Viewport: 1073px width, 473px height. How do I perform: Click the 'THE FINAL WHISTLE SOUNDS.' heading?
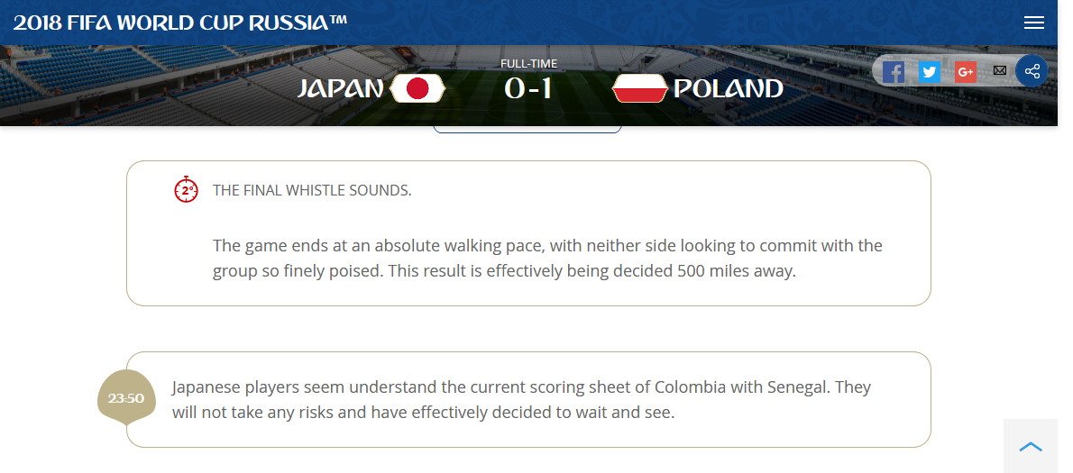coord(312,190)
